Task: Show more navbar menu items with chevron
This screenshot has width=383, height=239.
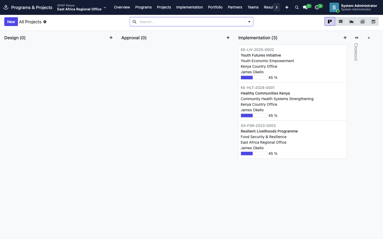Action: coord(277,7)
